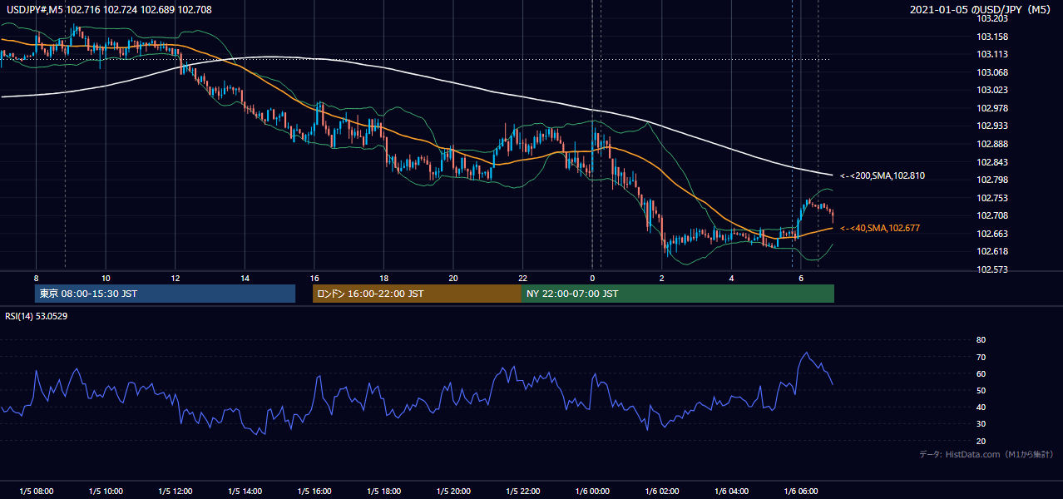This screenshot has width=1063, height=499.
Task: Click the 東京 08:00-15:30 JST session bar
Action: (x=165, y=294)
